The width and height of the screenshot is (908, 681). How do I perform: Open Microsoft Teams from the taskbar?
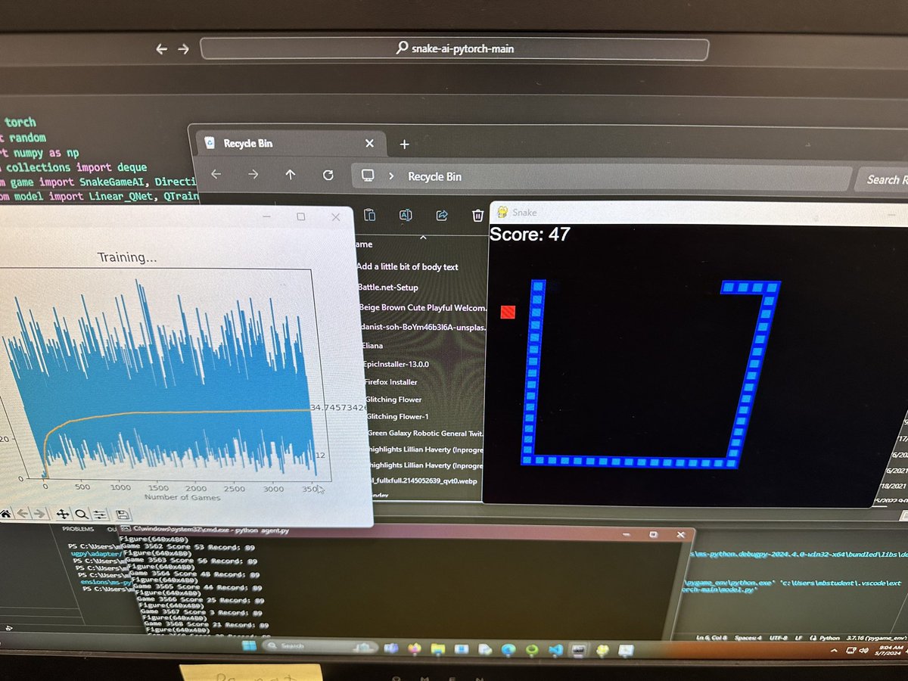[x=391, y=647]
